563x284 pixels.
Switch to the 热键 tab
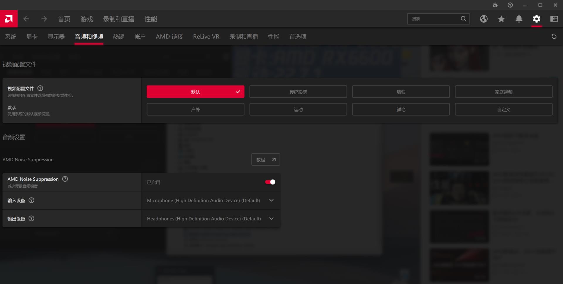click(x=118, y=37)
